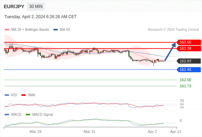Toggle the RSI legend entry
The width and height of the screenshot is (202, 137).
[x=11, y=95]
